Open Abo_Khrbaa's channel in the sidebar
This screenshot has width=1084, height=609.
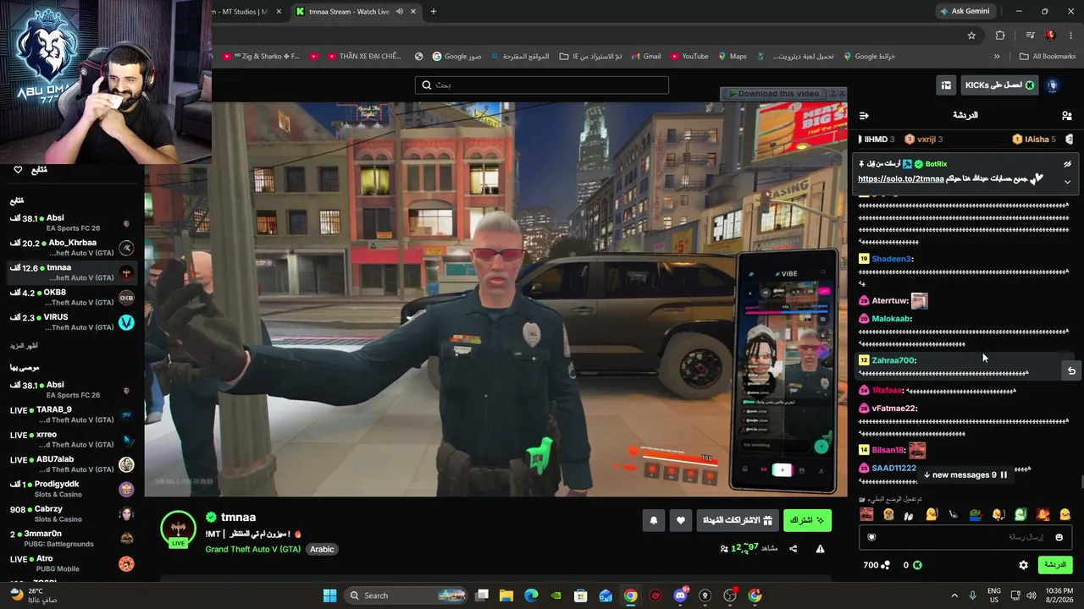click(72, 248)
